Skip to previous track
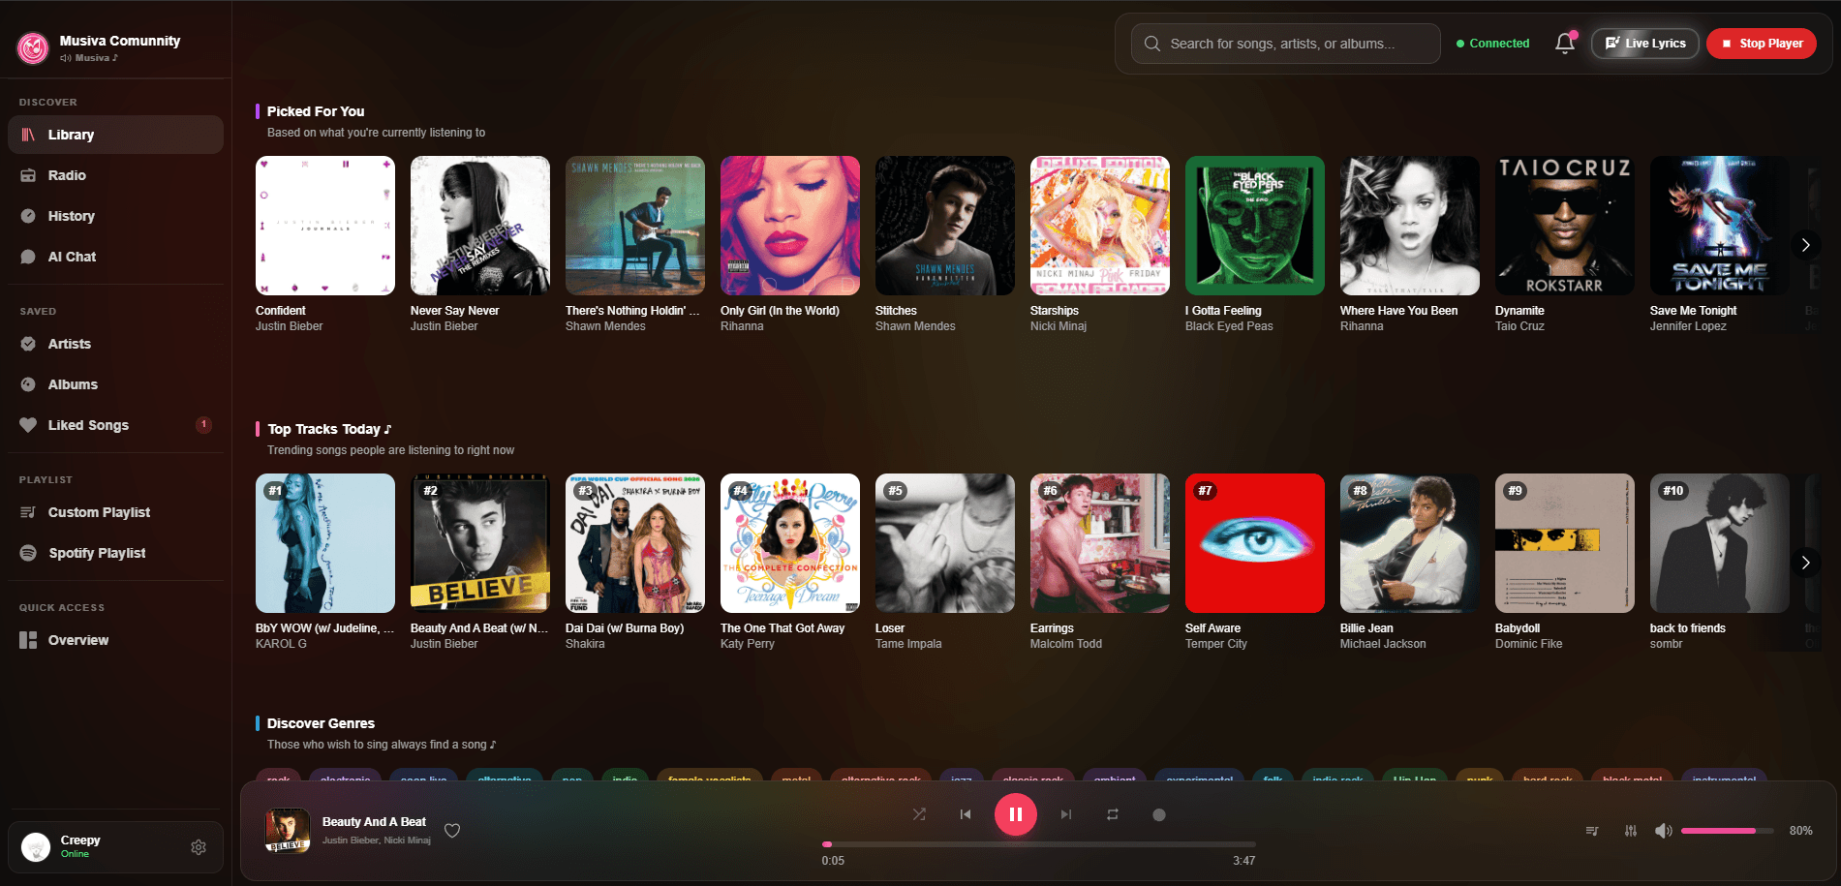 pos(966,814)
